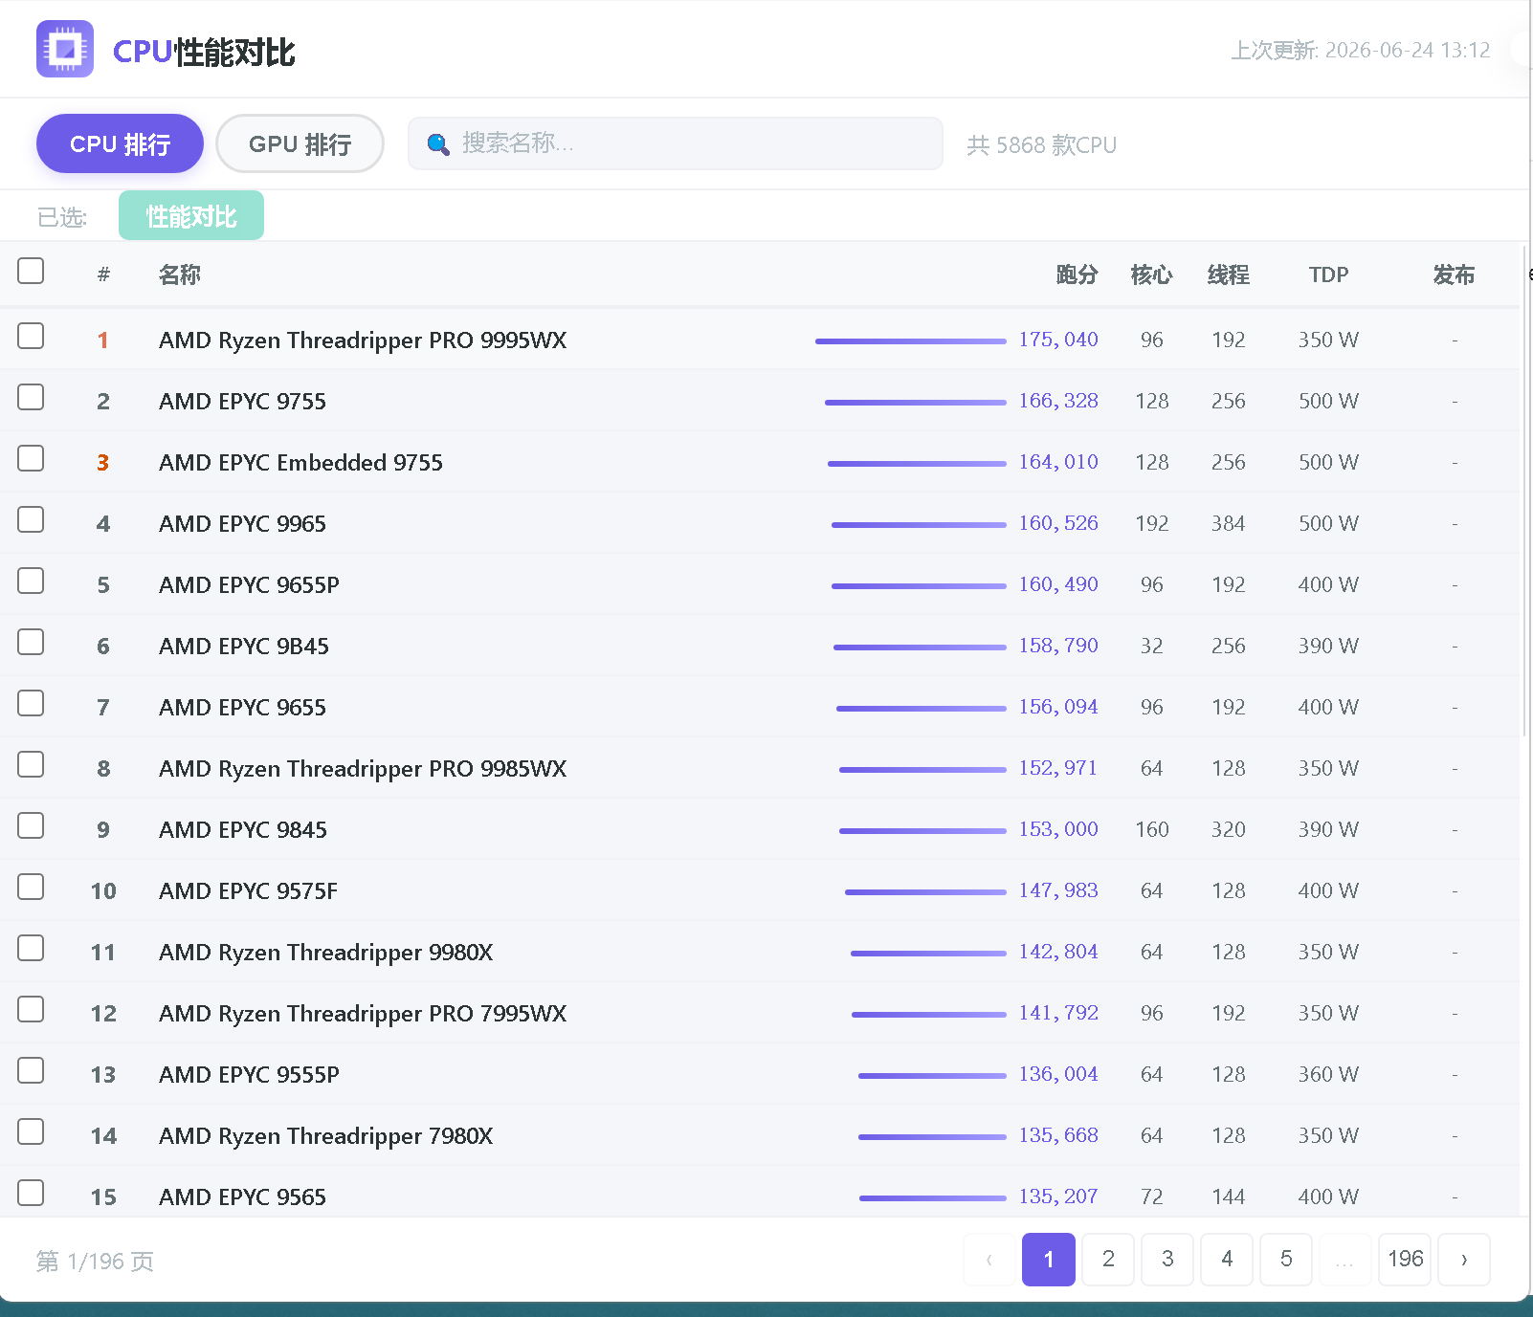
Task: Tick the AMD EPYC 9555P checkbox
Action: coord(31,1070)
